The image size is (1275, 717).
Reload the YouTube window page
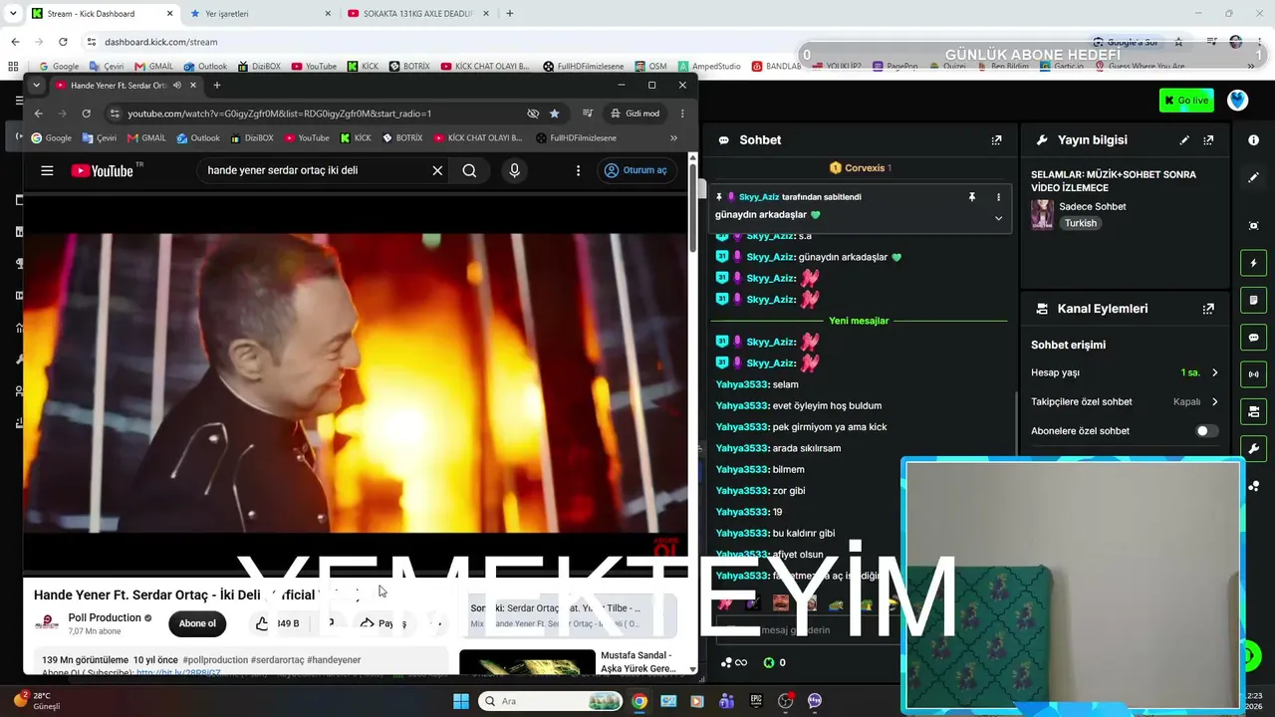[86, 114]
